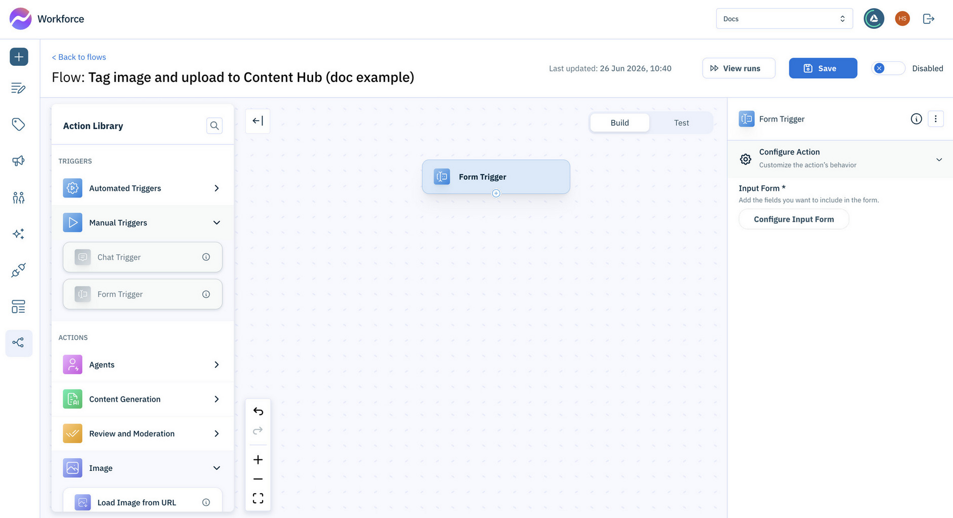Click the Last updated timestamp text
The width and height of the screenshot is (953, 518).
[x=610, y=68]
